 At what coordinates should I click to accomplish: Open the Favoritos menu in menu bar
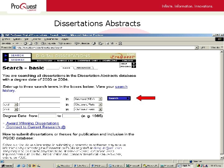click(36, 39)
